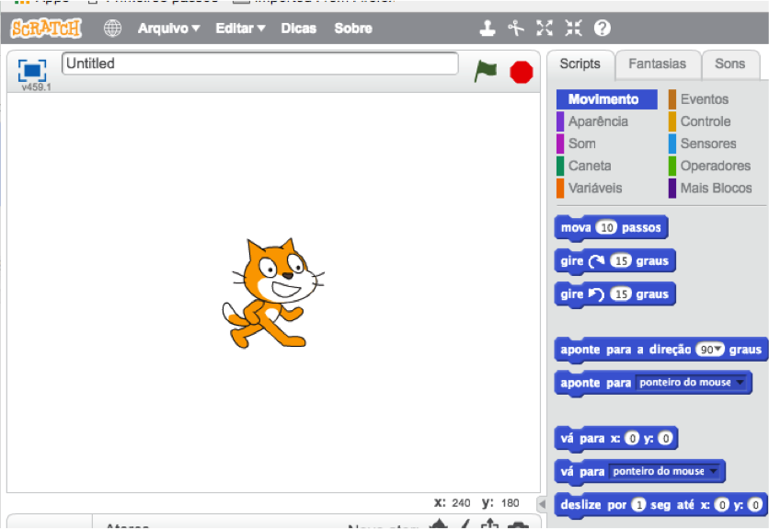Click y value in 'vá para x' block
The height and width of the screenshot is (529, 769).
(666, 438)
